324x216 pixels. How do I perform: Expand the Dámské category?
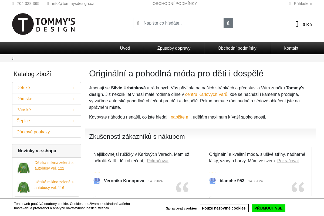click(73, 99)
